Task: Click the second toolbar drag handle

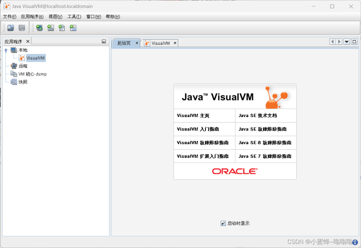Action: 33,28
